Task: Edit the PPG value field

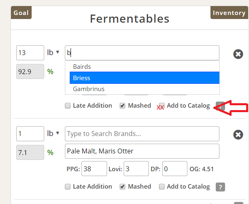Action: click(x=94, y=169)
